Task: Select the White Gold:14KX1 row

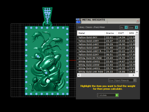Action: pyautogui.click(x=106, y=68)
